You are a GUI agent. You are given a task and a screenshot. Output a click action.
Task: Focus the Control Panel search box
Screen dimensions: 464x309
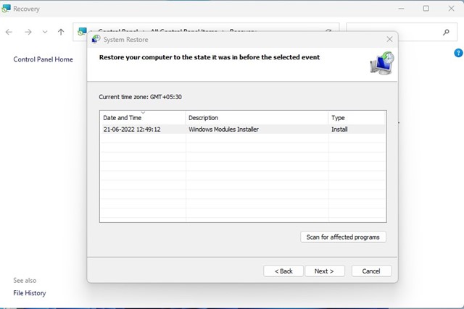pyautogui.click(x=395, y=33)
